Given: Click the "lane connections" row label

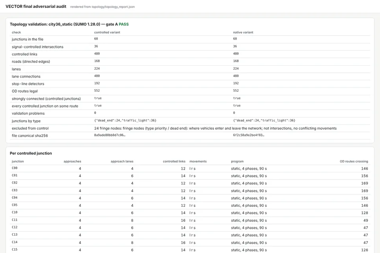Looking at the screenshot, I should pos(26,76).
